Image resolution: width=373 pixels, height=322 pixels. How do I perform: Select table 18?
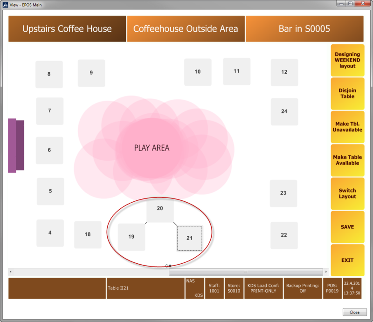(x=88, y=235)
